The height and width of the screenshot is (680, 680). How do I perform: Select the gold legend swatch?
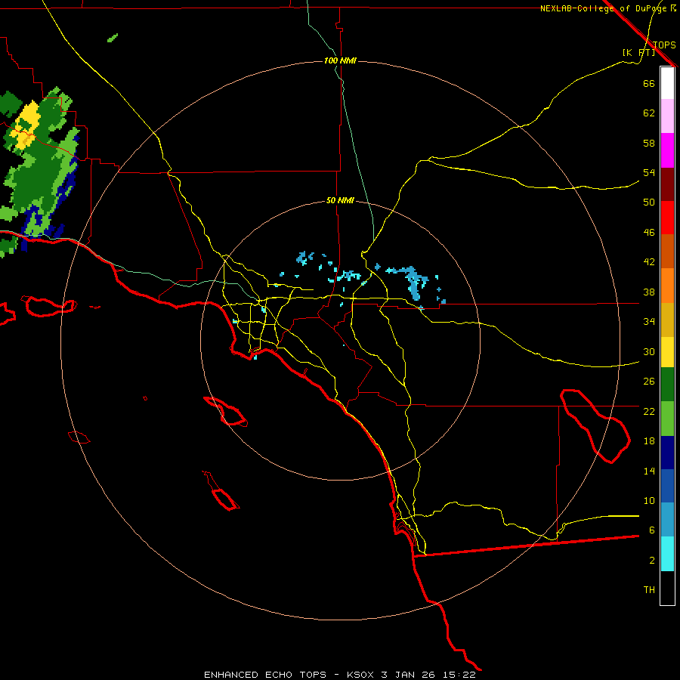point(667,320)
